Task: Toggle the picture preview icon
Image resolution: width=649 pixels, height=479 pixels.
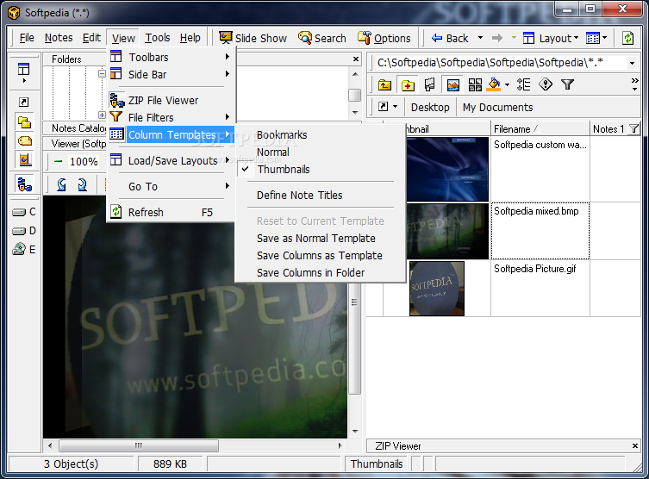Action: (452, 84)
